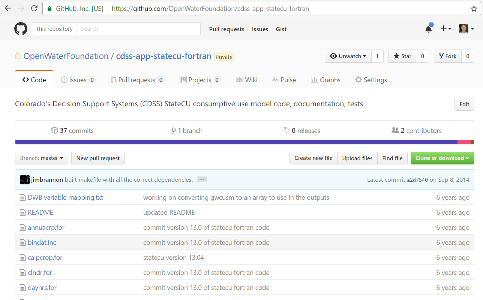Click the plus icon to create something new
The image size is (483, 300).
(x=444, y=29)
